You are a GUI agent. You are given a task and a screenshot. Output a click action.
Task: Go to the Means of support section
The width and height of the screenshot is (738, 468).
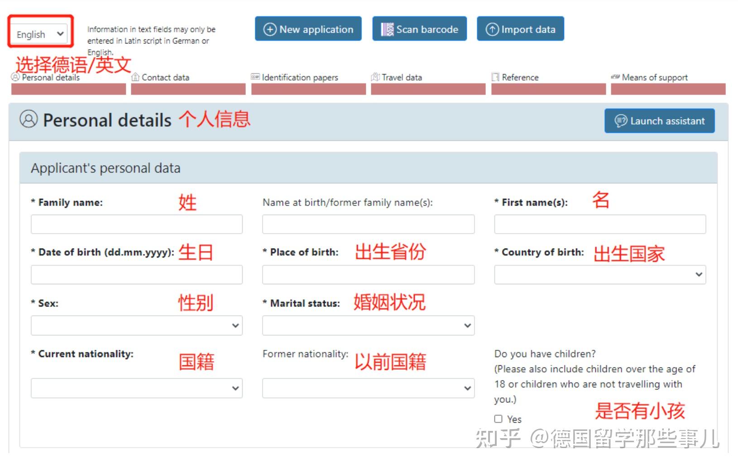[x=655, y=77]
